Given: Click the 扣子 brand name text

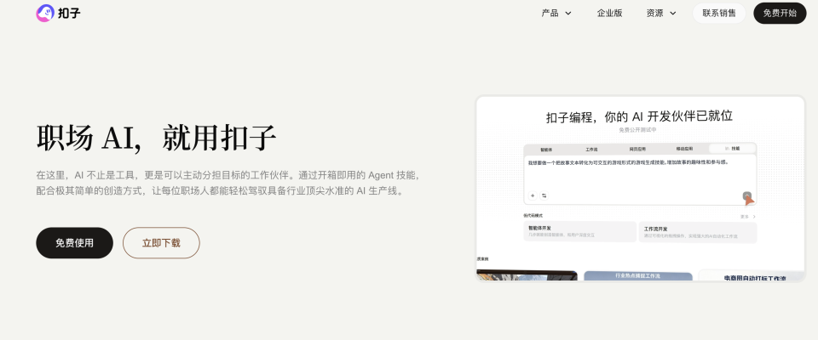Looking at the screenshot, I should point(70,13).
